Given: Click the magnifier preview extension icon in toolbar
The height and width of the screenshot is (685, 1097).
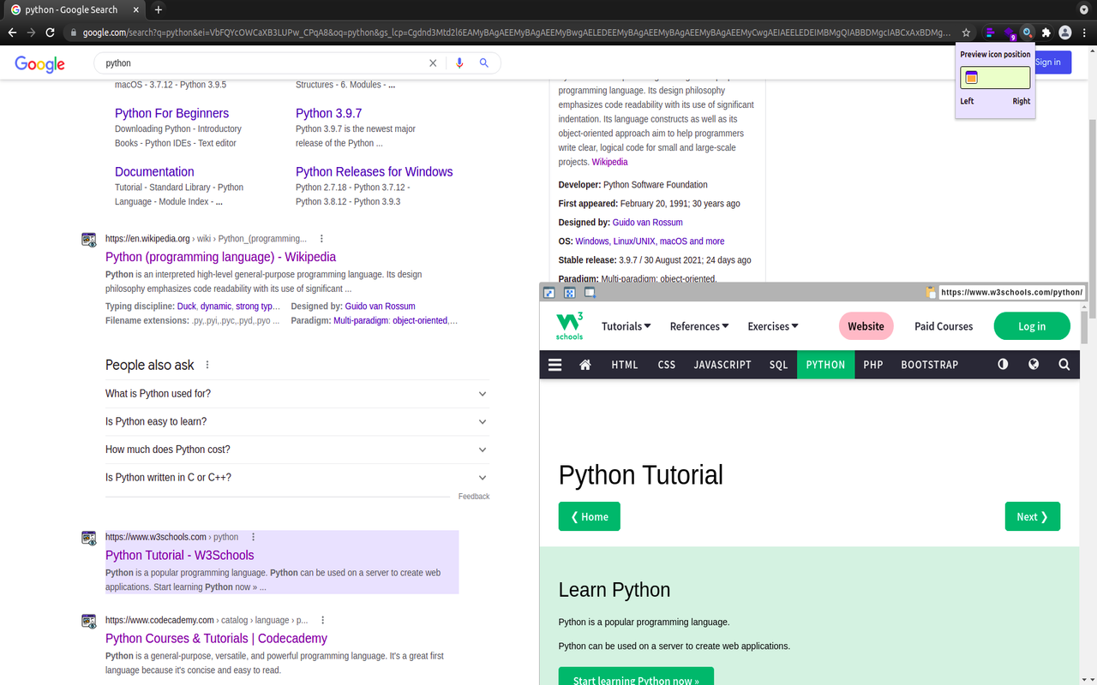Looking at the screenshot, I should coord(1028,33).
